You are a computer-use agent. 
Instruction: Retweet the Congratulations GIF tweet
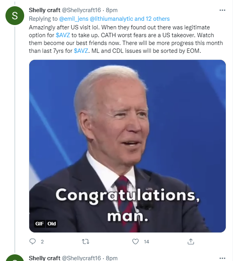(85, 241)
